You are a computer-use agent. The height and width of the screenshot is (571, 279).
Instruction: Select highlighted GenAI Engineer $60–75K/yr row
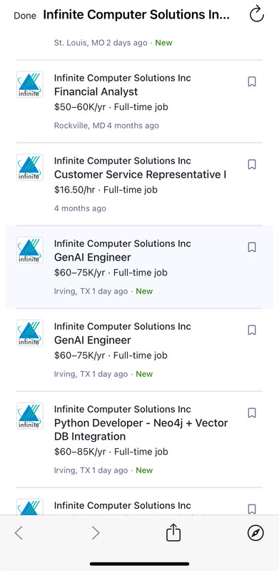coord(140,267)
